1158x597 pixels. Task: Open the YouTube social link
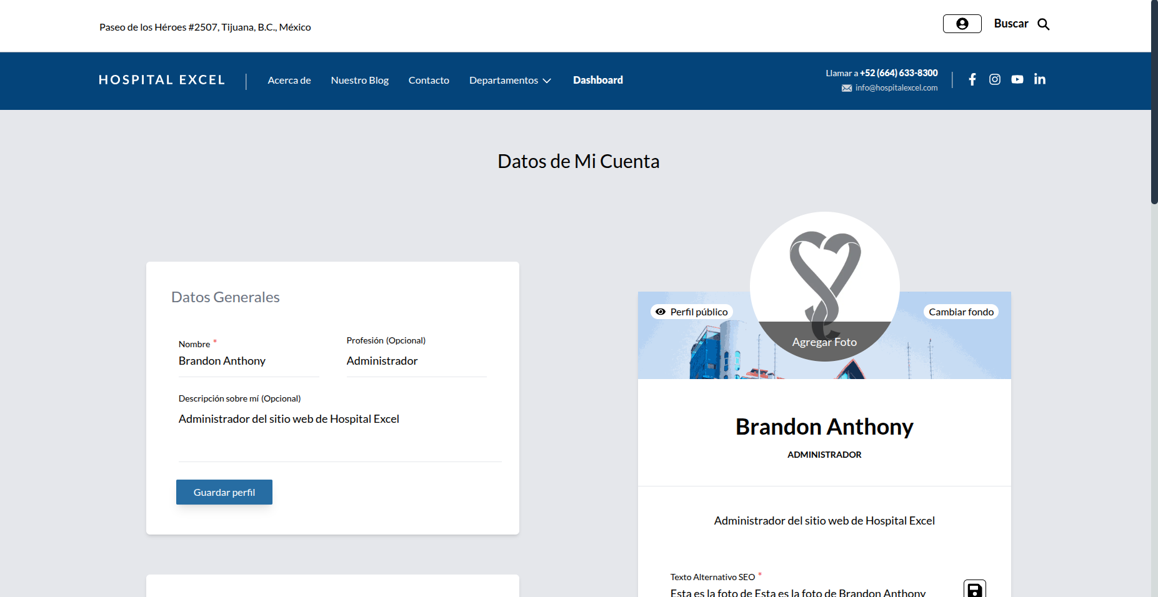[x=1017, y=79]
